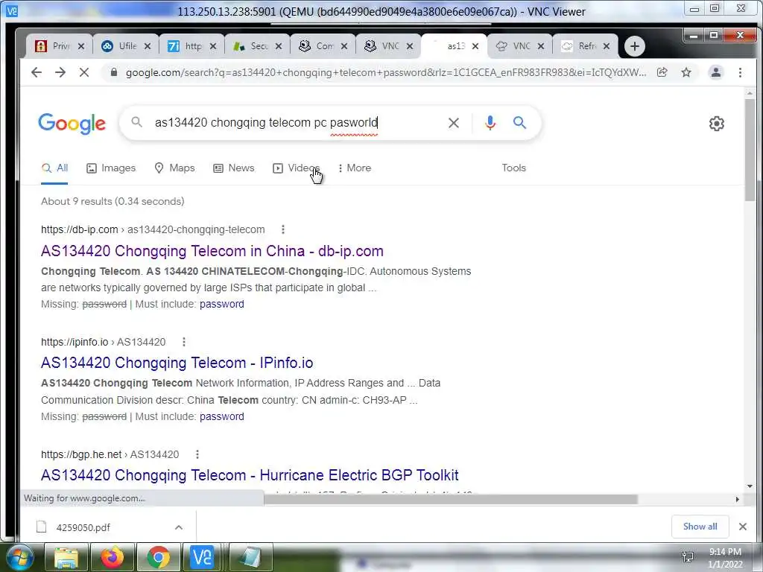Submit search with blue magnifier icon
The image size is (763, 572).
[519, 123]
